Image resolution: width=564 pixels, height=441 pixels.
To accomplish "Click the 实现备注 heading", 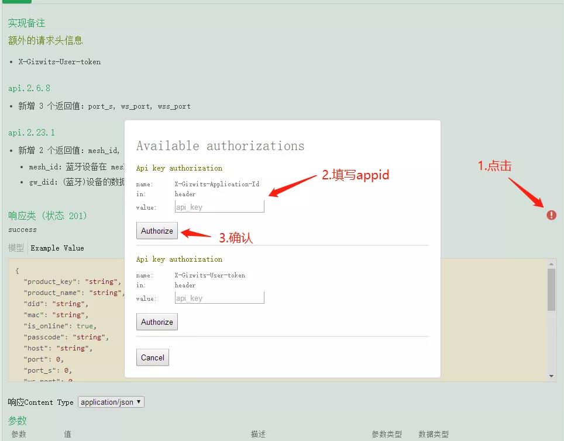I will (26, 23).
